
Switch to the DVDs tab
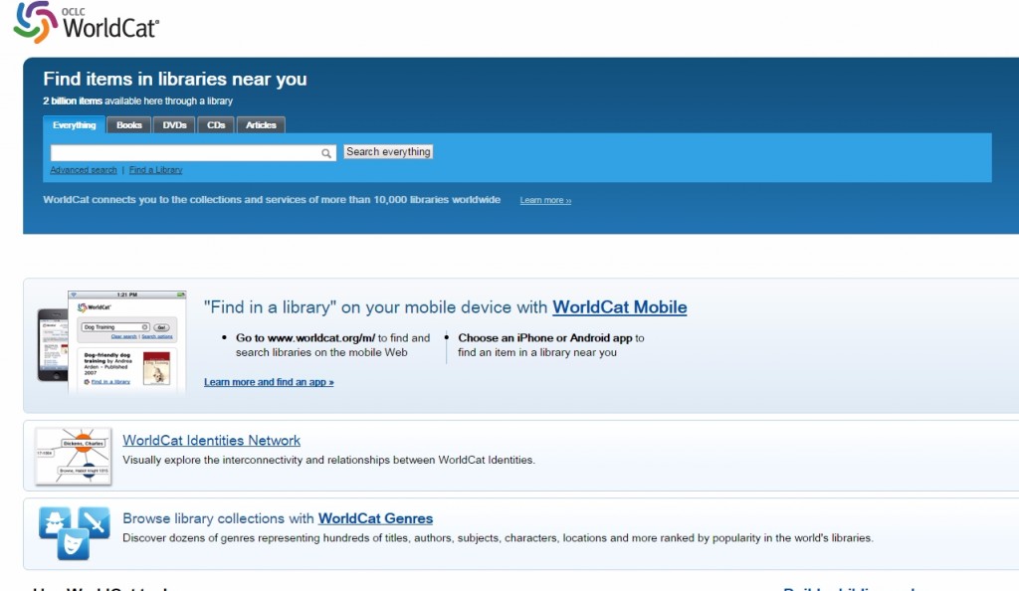(174, 124)
